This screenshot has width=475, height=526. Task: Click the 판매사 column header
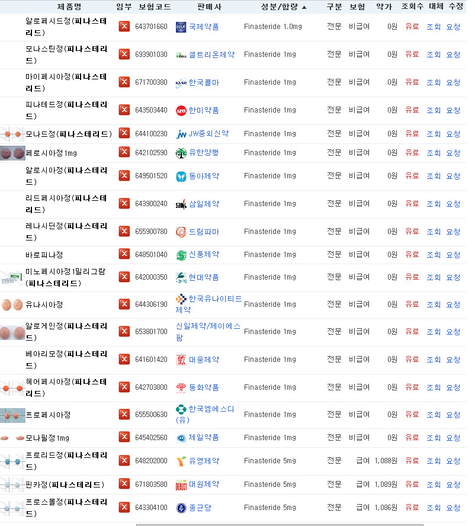[x=209, y=7]
